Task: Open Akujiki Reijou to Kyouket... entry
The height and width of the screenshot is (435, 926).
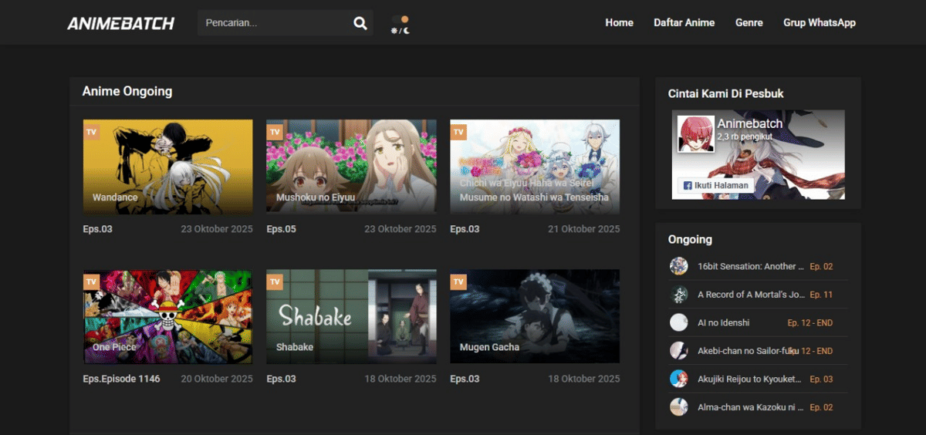Action: [x=749, y=379]
